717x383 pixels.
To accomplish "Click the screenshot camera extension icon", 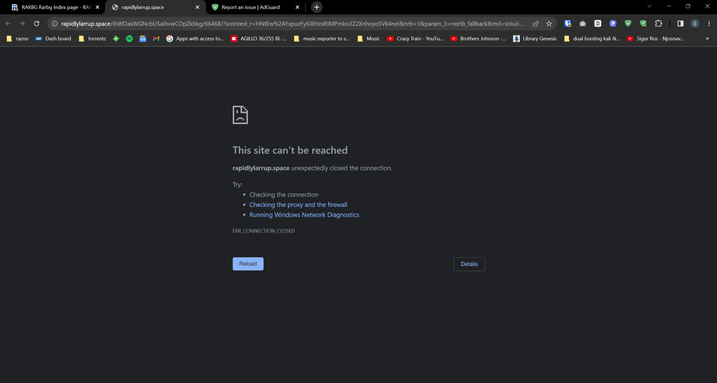I will tap(583, 23).
